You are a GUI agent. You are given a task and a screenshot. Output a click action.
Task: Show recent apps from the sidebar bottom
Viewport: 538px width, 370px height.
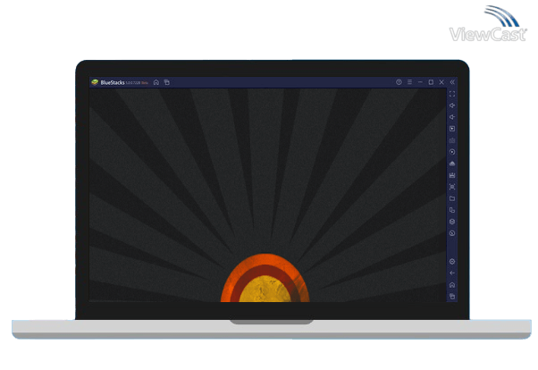[452, 296]
